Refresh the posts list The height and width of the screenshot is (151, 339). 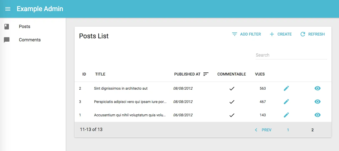(313, 34)
